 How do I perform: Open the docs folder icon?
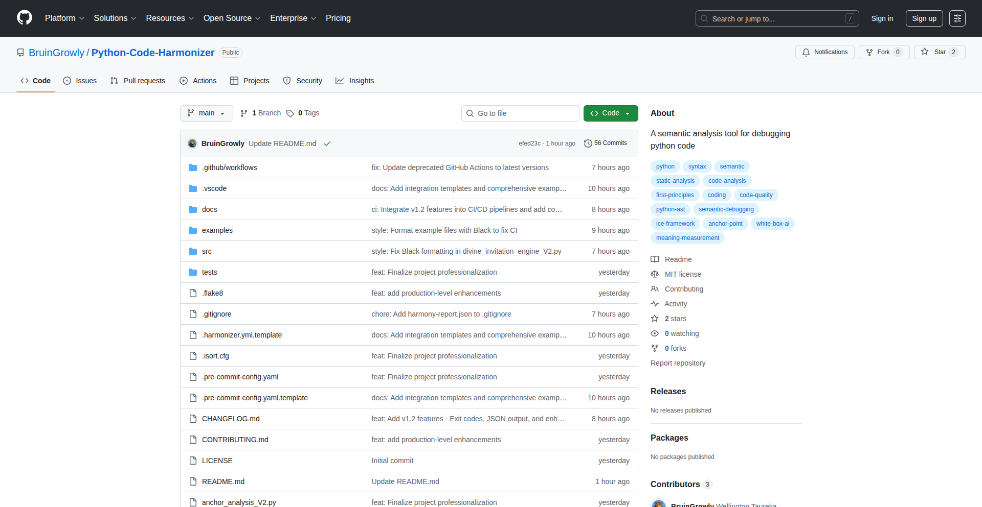point(193,209)
